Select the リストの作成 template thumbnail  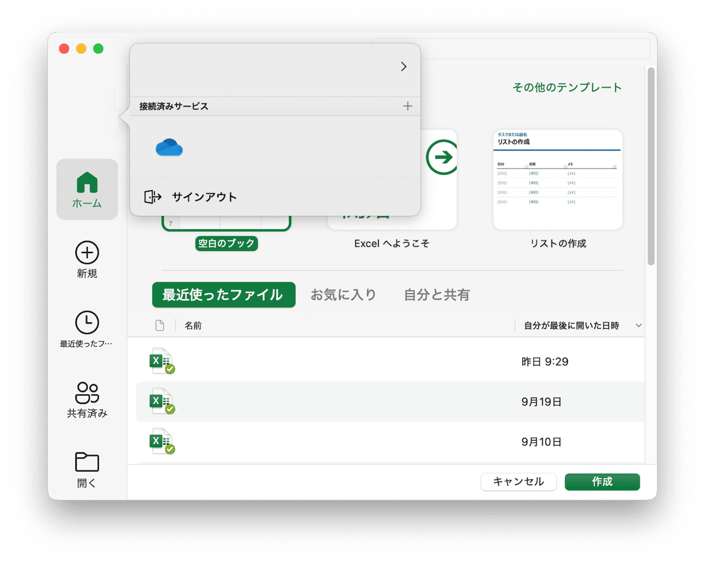pos(557,180)
